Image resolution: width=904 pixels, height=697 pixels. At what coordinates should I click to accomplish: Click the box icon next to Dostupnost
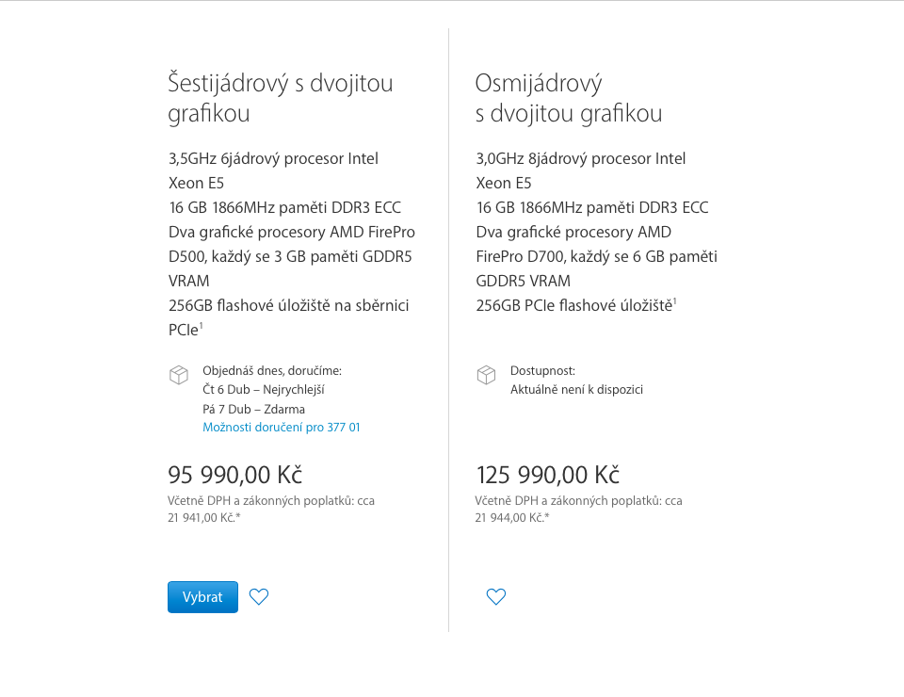(486, 375)
